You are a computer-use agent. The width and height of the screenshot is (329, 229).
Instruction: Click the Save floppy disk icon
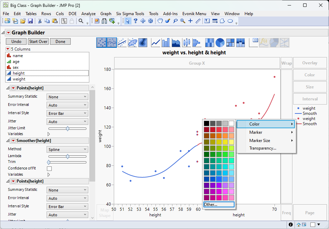click(x=30, y=21)
